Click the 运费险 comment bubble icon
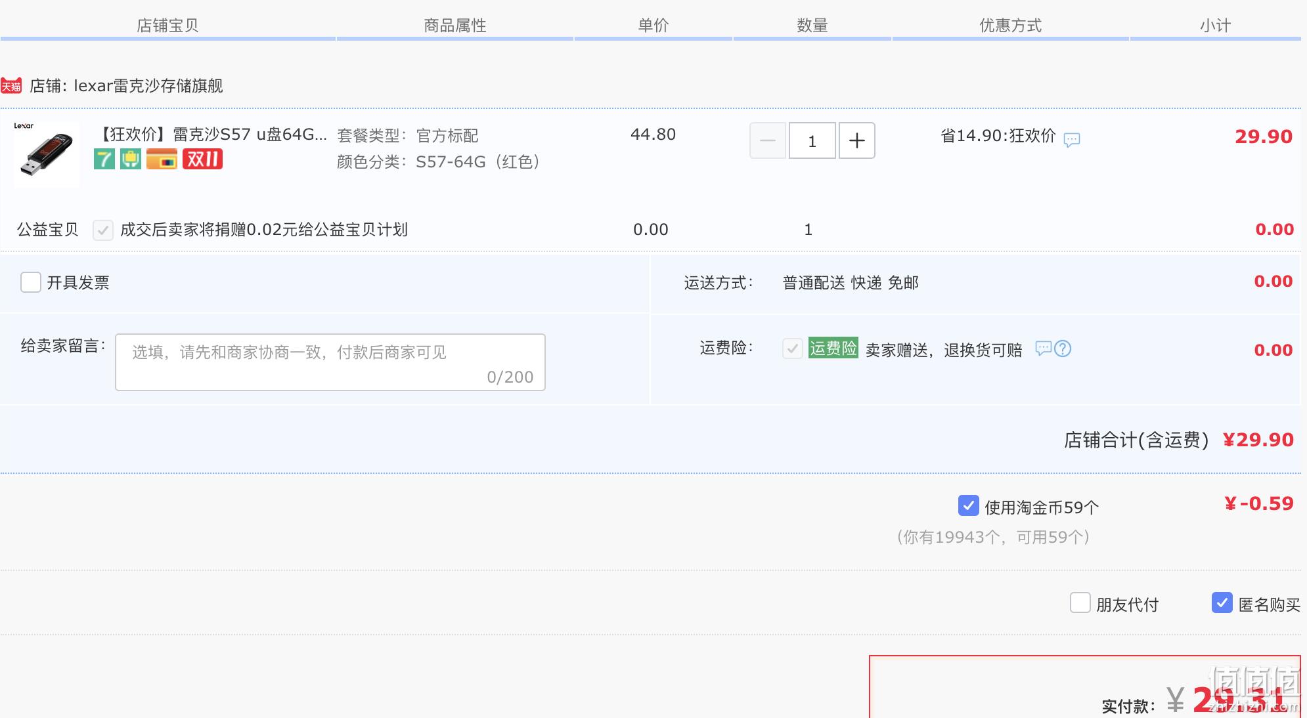Image resolution: width=1307 pixels, height=718 pixels. click(1044, 348)
